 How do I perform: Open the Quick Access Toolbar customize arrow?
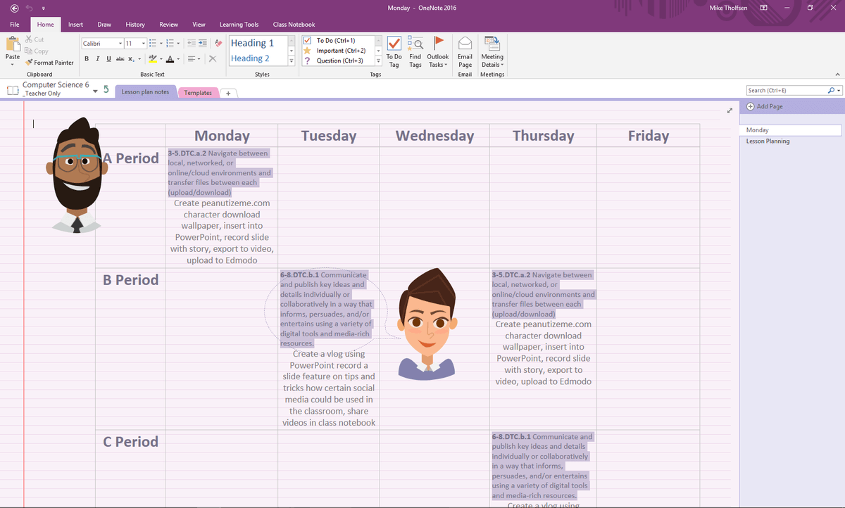pyautogui.click(x=44, y=8)
